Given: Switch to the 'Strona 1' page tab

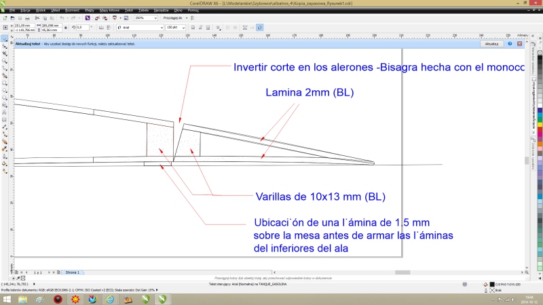Looking at the screenshot, I should (x=73, y=272).
